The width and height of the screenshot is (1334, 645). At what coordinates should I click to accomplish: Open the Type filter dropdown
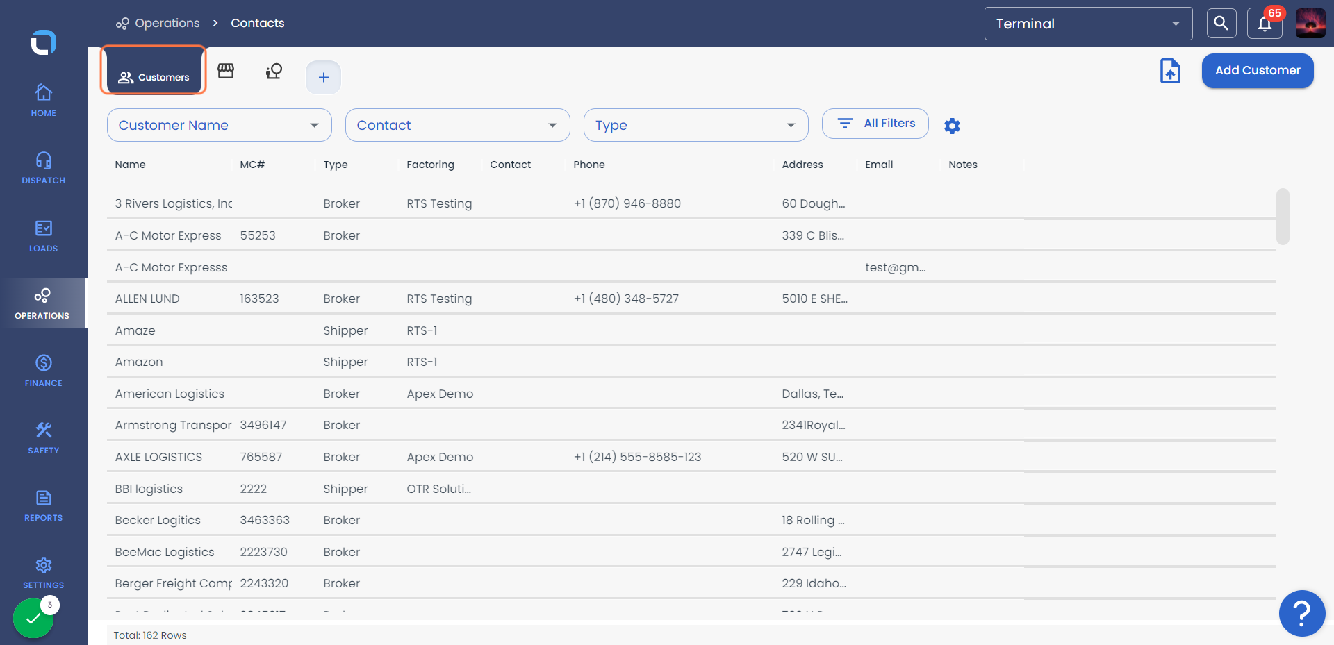pos(695,125)
